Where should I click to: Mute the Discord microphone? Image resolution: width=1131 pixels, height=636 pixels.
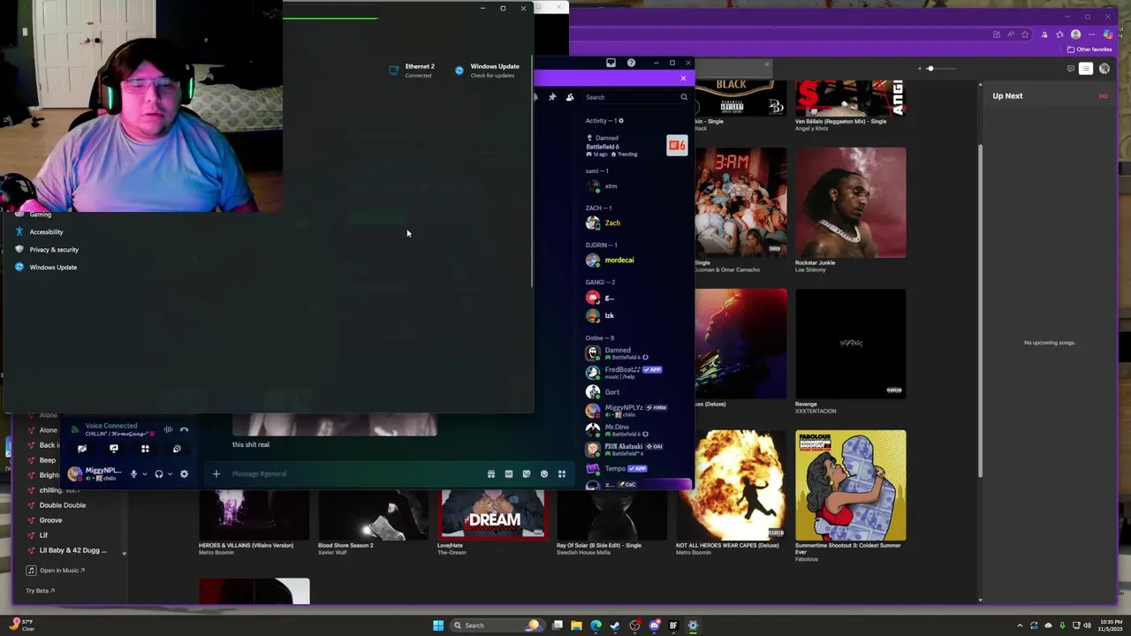(x=134, y=473)
